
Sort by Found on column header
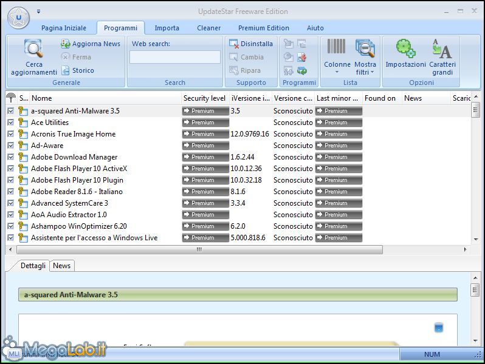coord(382,98)
